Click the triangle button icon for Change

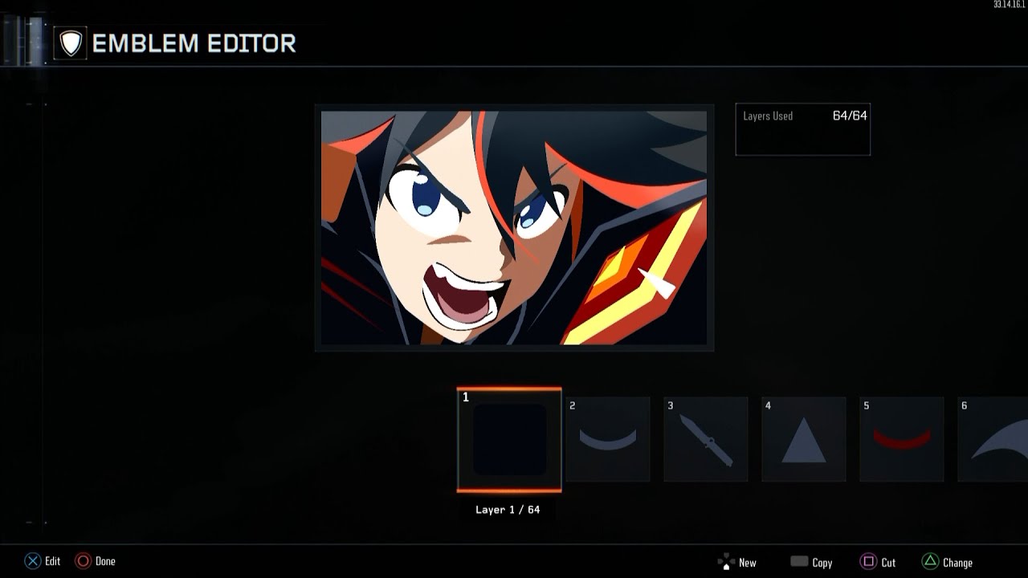[x=930, y=562]
